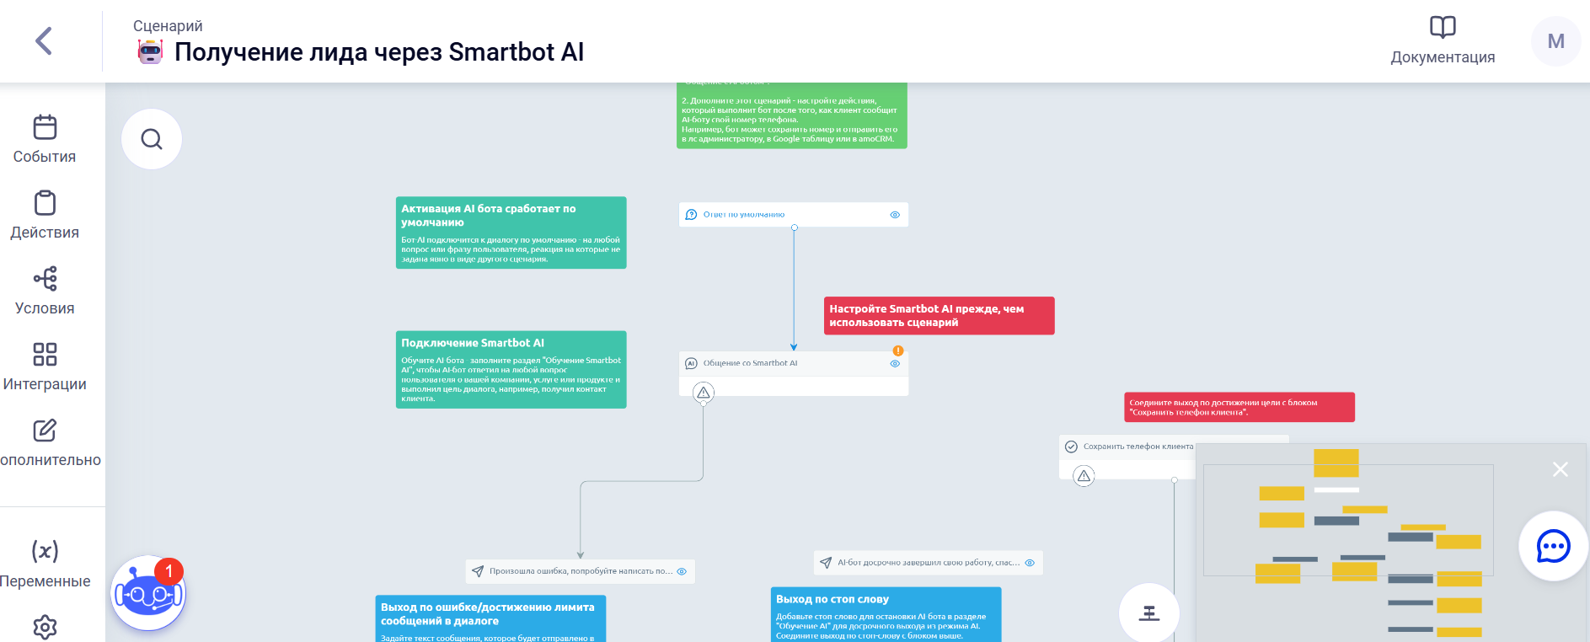
Task: Open the M user avatar
Action: coord(1555,41)
